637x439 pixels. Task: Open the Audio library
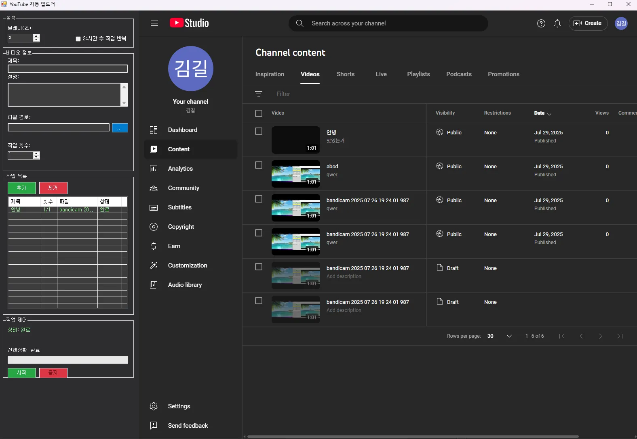pos(184,285)
